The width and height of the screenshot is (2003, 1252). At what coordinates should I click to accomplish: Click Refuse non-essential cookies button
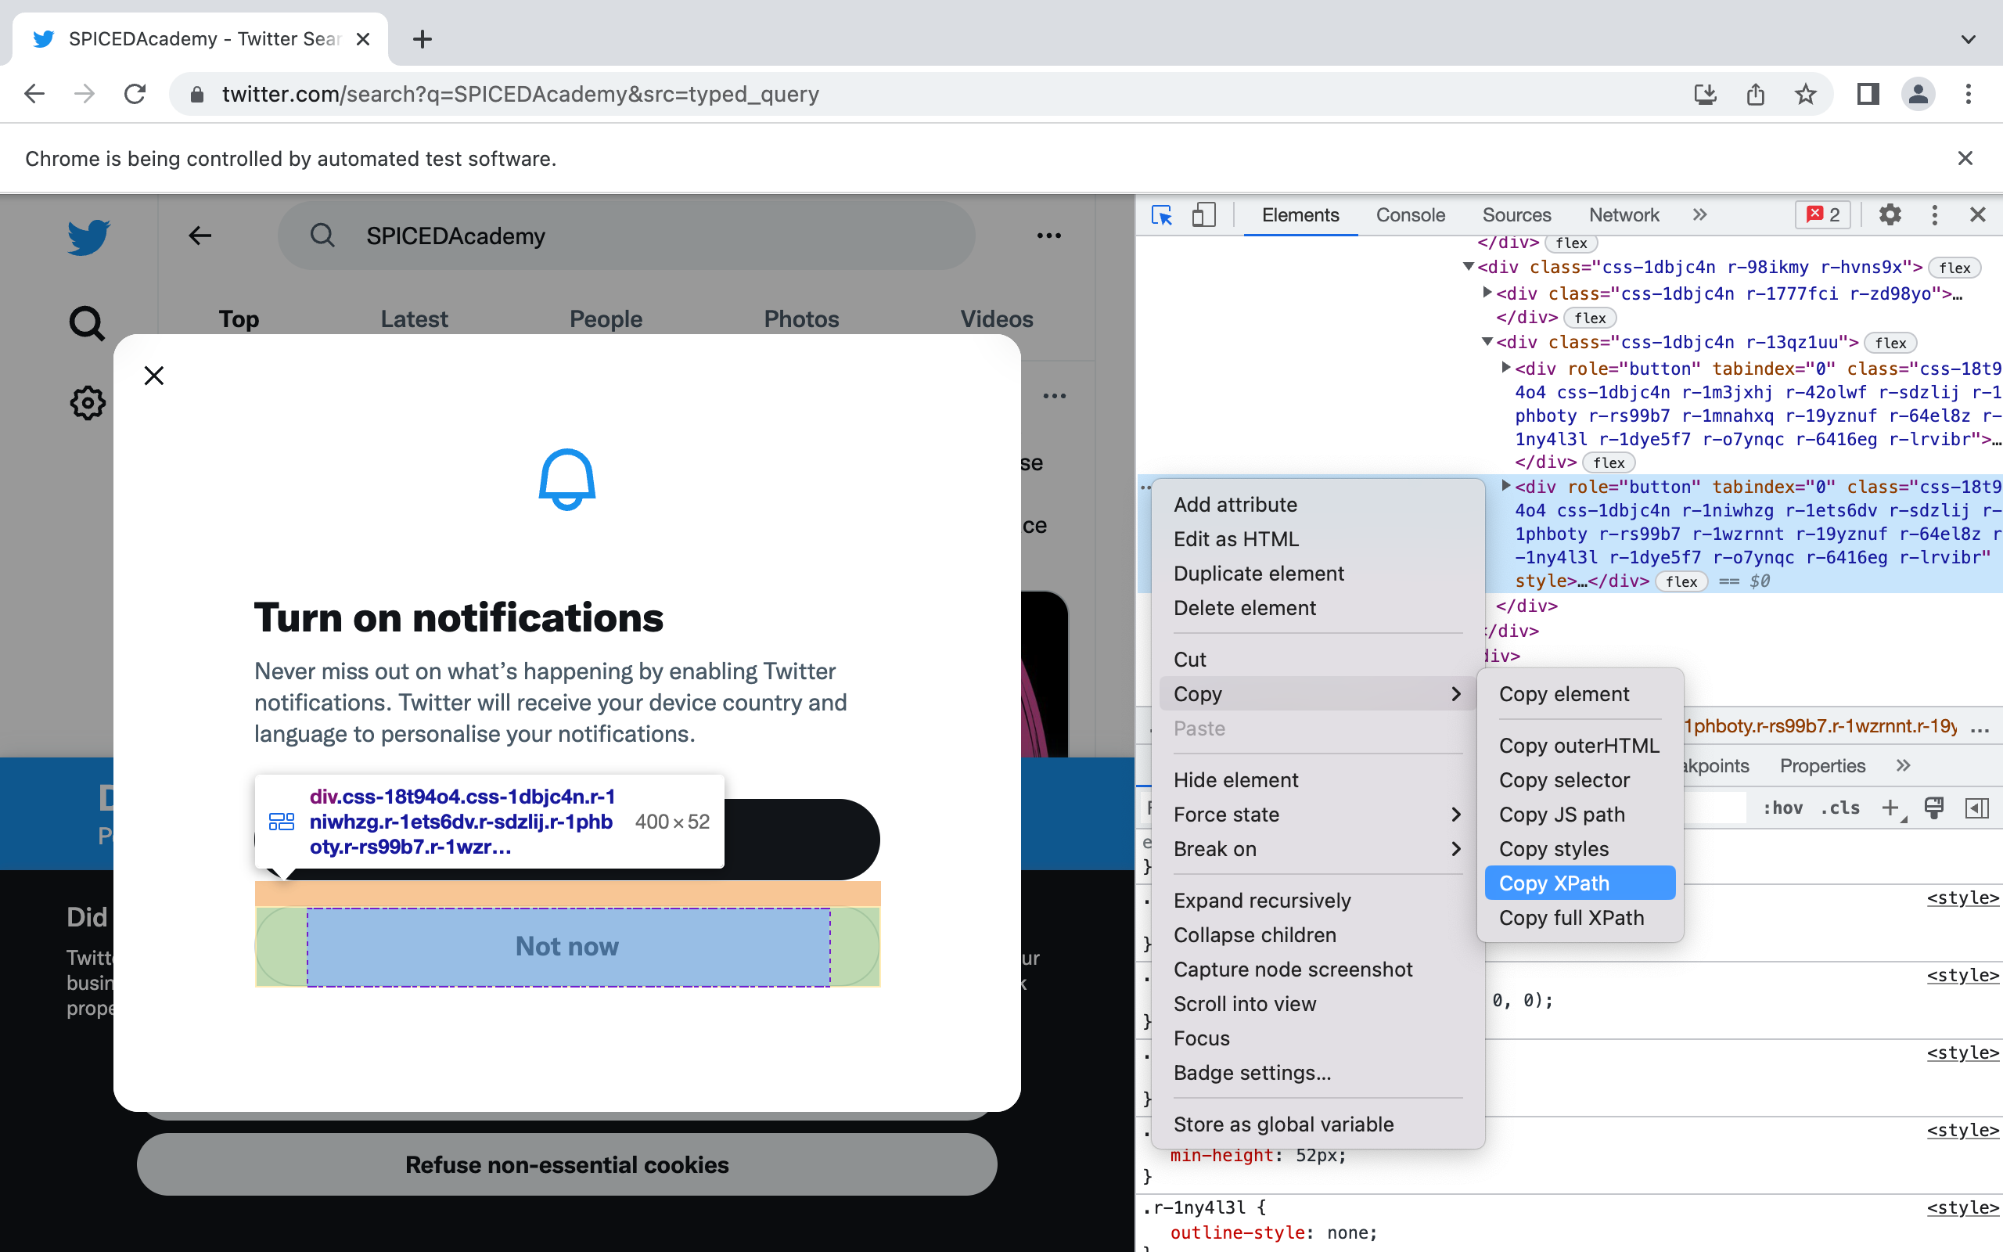pyautogui.click(x=567, y=1165)
